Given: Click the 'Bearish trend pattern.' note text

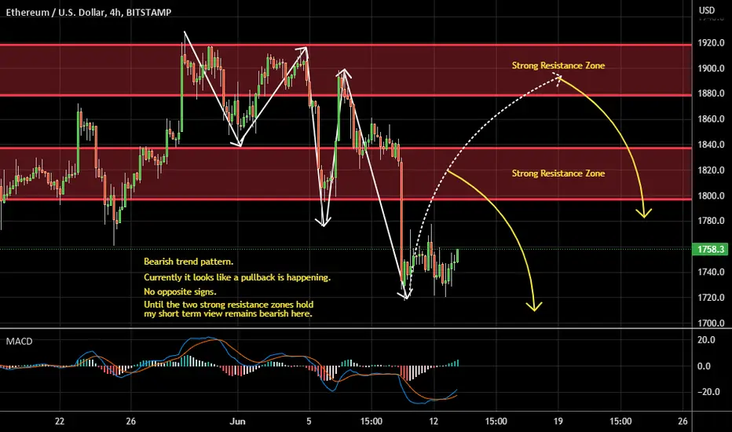Looking at the screenshot, I should (188, 262).
